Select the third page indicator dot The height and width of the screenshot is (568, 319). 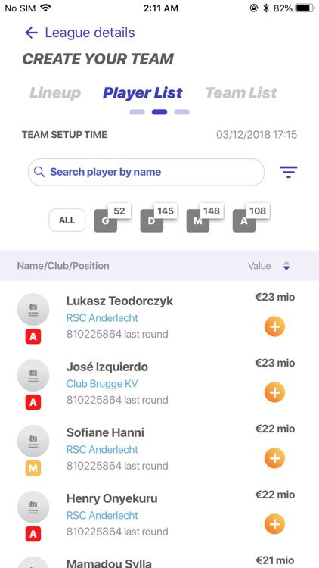pyautogui.click(x=181, y=112)
